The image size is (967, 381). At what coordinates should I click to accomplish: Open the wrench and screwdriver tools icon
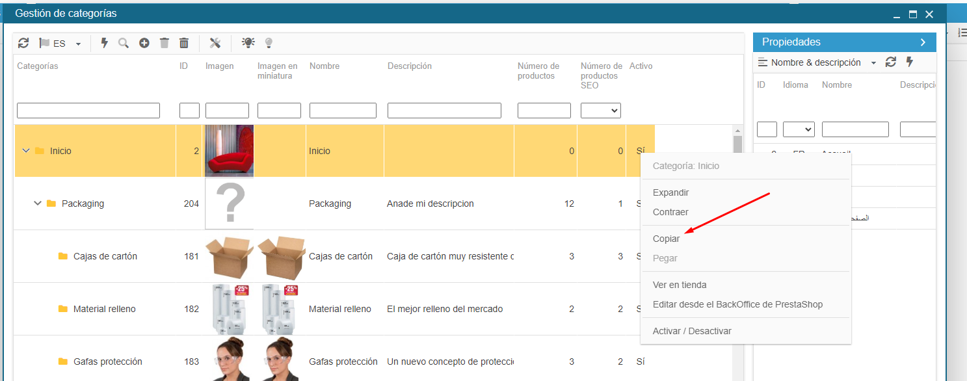[x=215, y=43]
